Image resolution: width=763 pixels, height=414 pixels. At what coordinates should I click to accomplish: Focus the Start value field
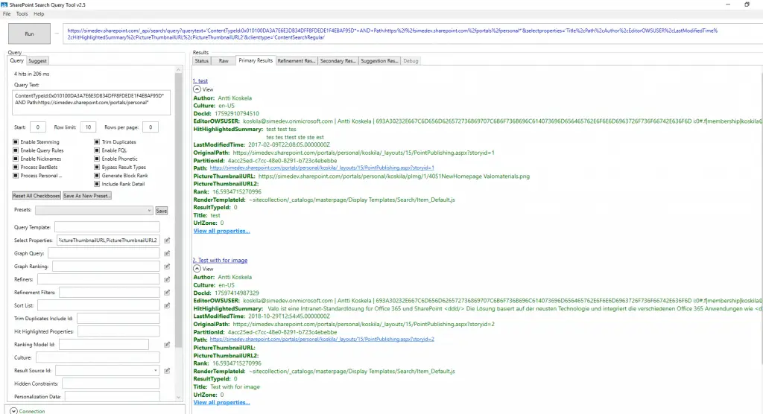click(x=37, y=127)
